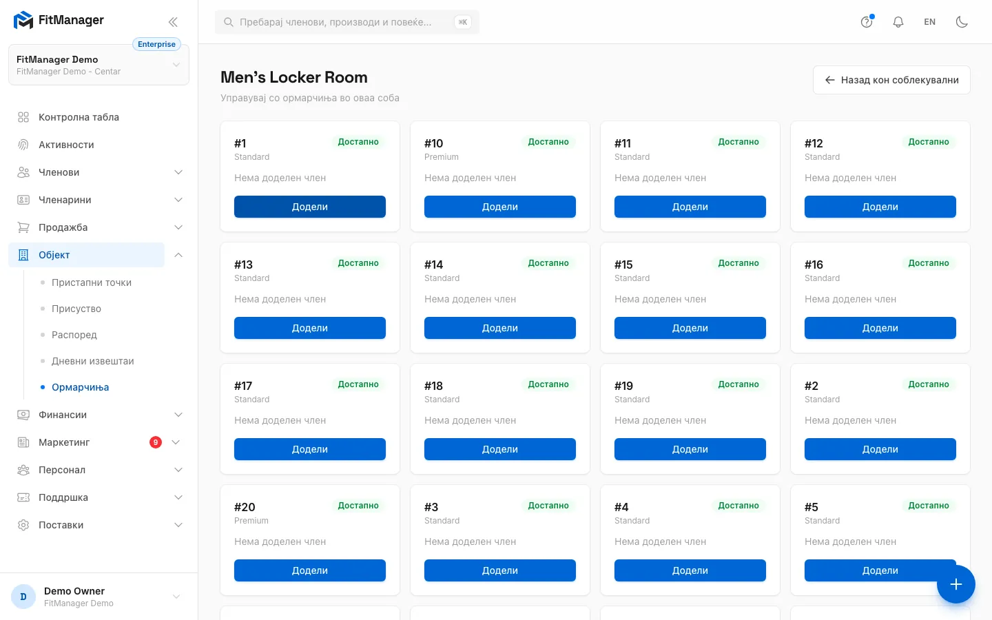992x620 pixels.
Task: Click Додели for locker #16
Action: point(880,328)
